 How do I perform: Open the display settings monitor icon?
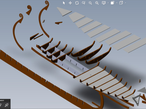[104, 3]
